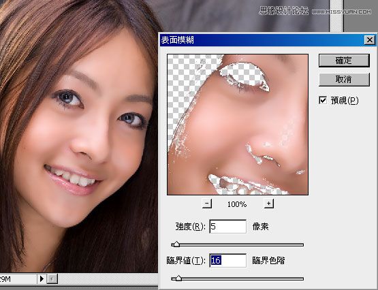The width and height of the screenshot is (378, 290).
Task: Click the 確定 OK button
Action: (344, 61)
